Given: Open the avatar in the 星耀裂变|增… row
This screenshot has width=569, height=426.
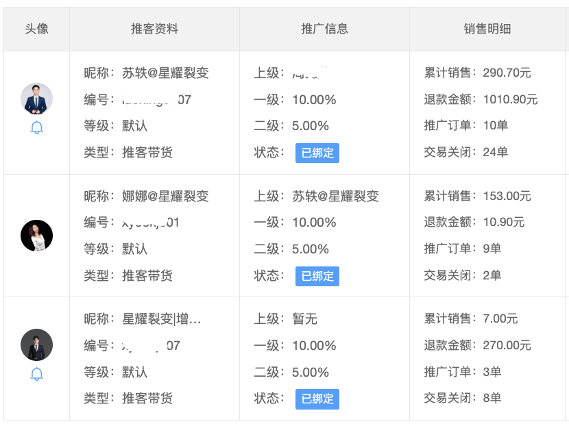Looking at the screenshot, I should coord(37,344).
